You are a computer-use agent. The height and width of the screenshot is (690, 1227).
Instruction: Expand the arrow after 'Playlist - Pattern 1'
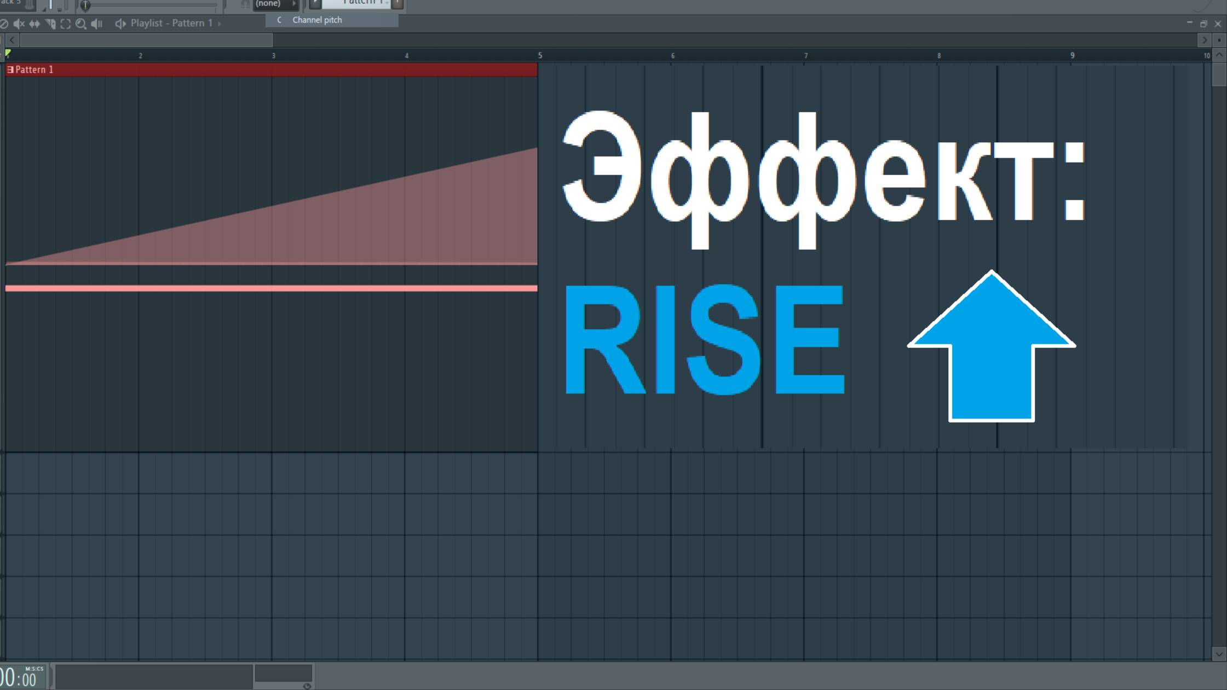220,24
